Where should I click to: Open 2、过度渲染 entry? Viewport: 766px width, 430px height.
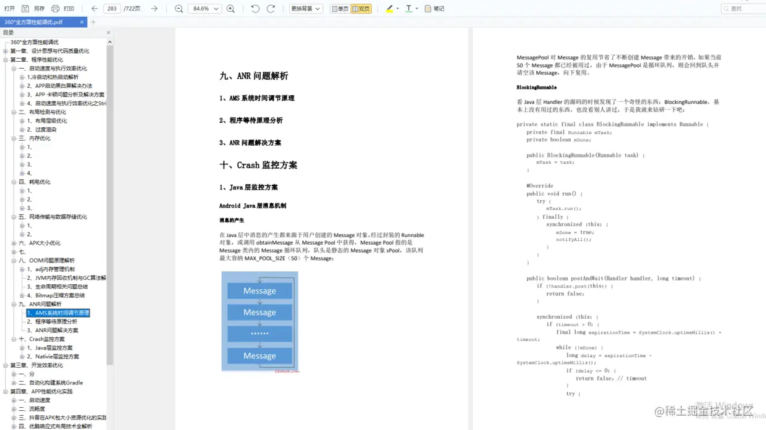tap(41, 130)
